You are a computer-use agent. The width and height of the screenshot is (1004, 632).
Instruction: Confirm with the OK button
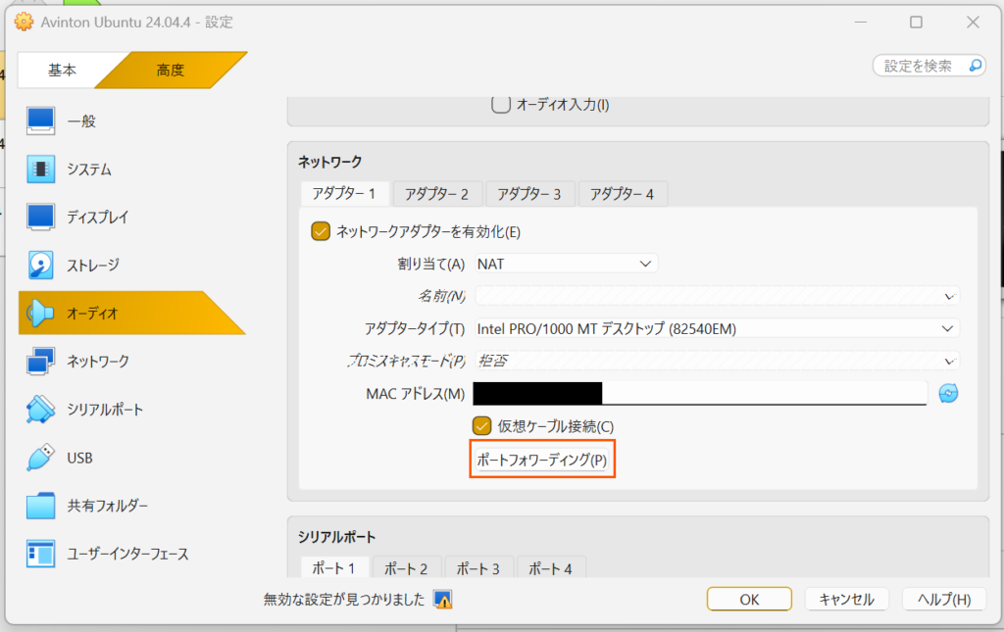pos(749,600)
